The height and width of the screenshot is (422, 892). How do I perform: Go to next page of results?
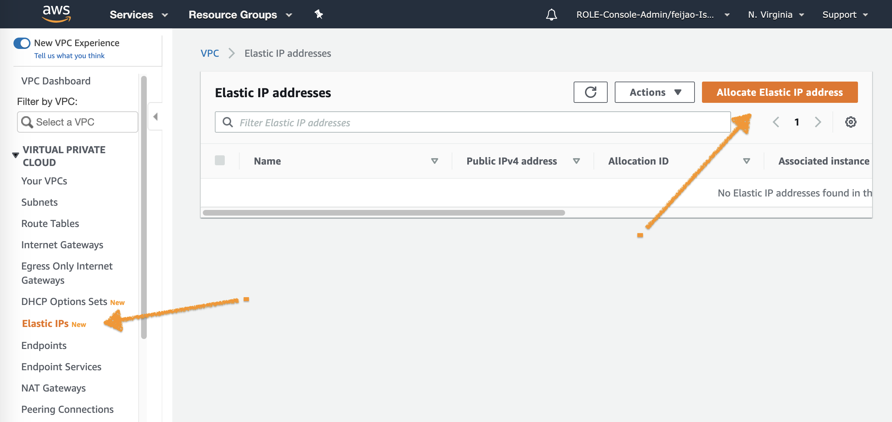click(x=818, y=122)
